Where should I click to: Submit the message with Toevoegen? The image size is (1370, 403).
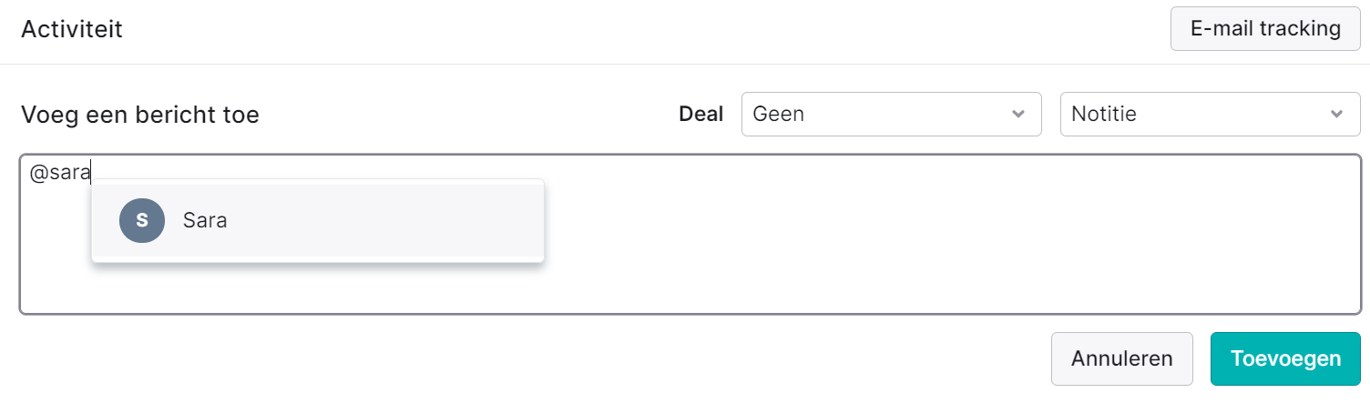click(x=1285, y=358)
